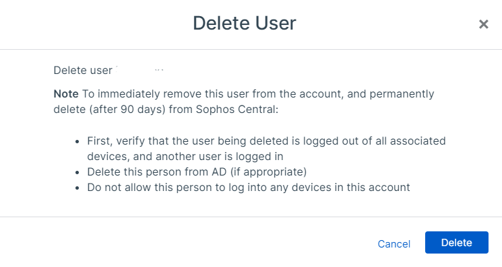Click the obscured username after 'Delete user'
502x267 pixels.
click(140, 70)
